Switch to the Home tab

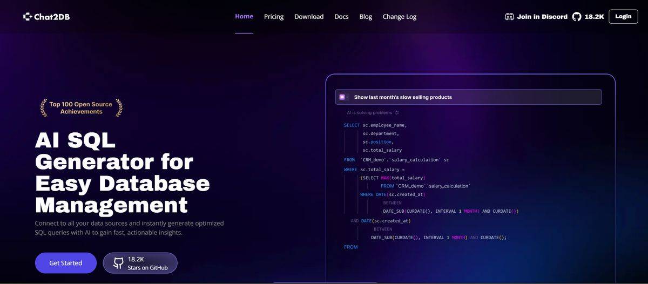(x=244, y=16)
